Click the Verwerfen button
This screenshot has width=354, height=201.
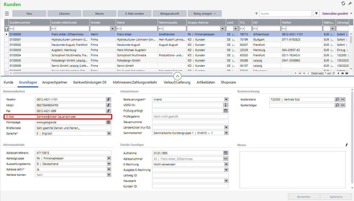click(x=304, y=197)
